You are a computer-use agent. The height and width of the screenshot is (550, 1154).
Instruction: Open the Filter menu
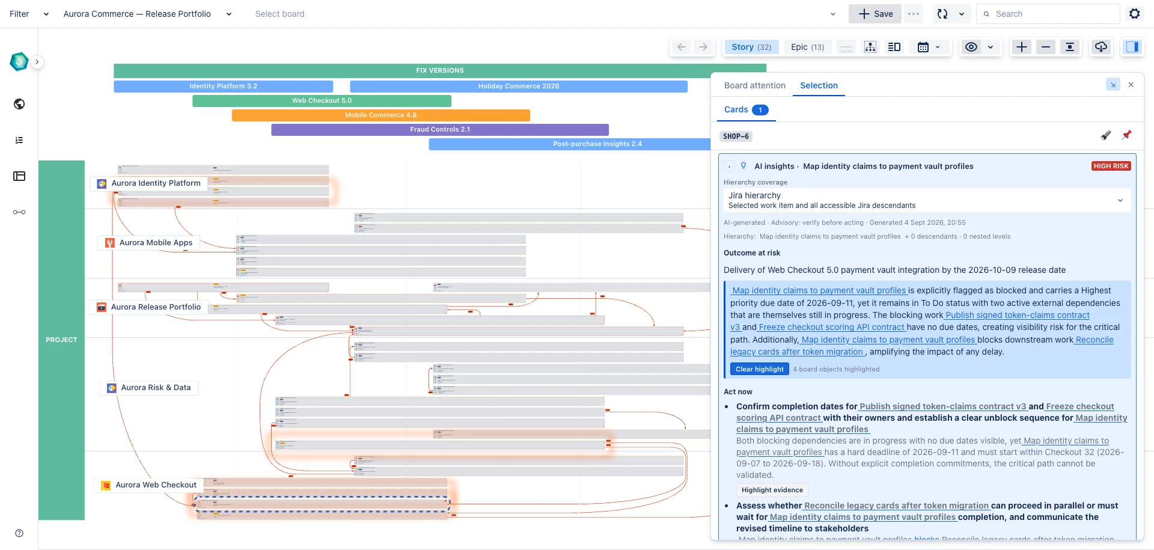pyautogui.click(x=29, y=14)
